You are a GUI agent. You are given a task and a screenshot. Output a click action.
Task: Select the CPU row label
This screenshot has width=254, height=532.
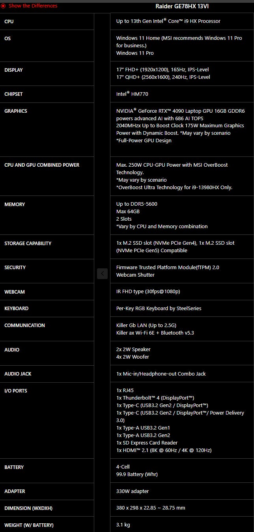9,21
